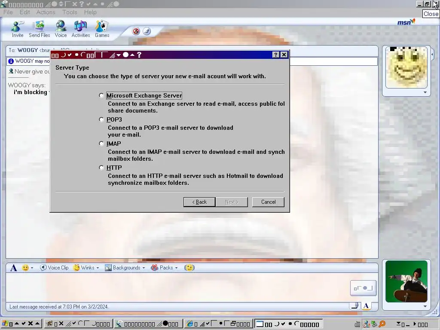Launch Games from the Messenger toolbar

102,29
